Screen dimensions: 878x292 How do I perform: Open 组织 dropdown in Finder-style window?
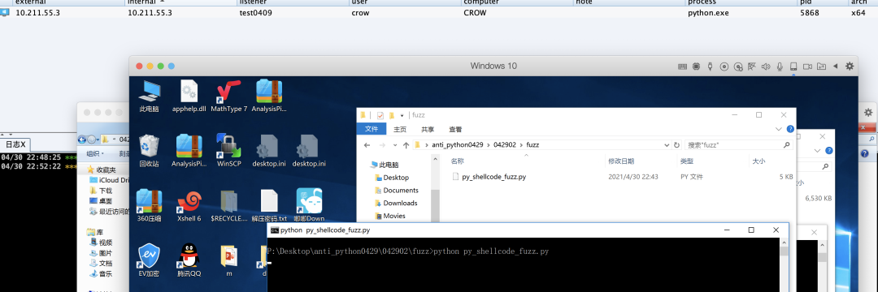(x=94, y=153)
